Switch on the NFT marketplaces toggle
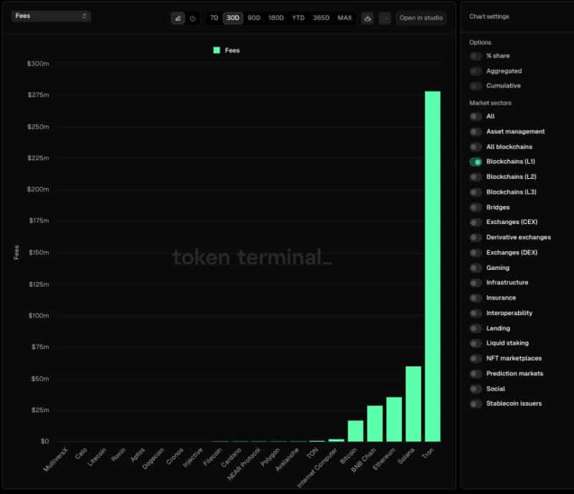Viewport: 574px width, 494px height. coord(476,358)
